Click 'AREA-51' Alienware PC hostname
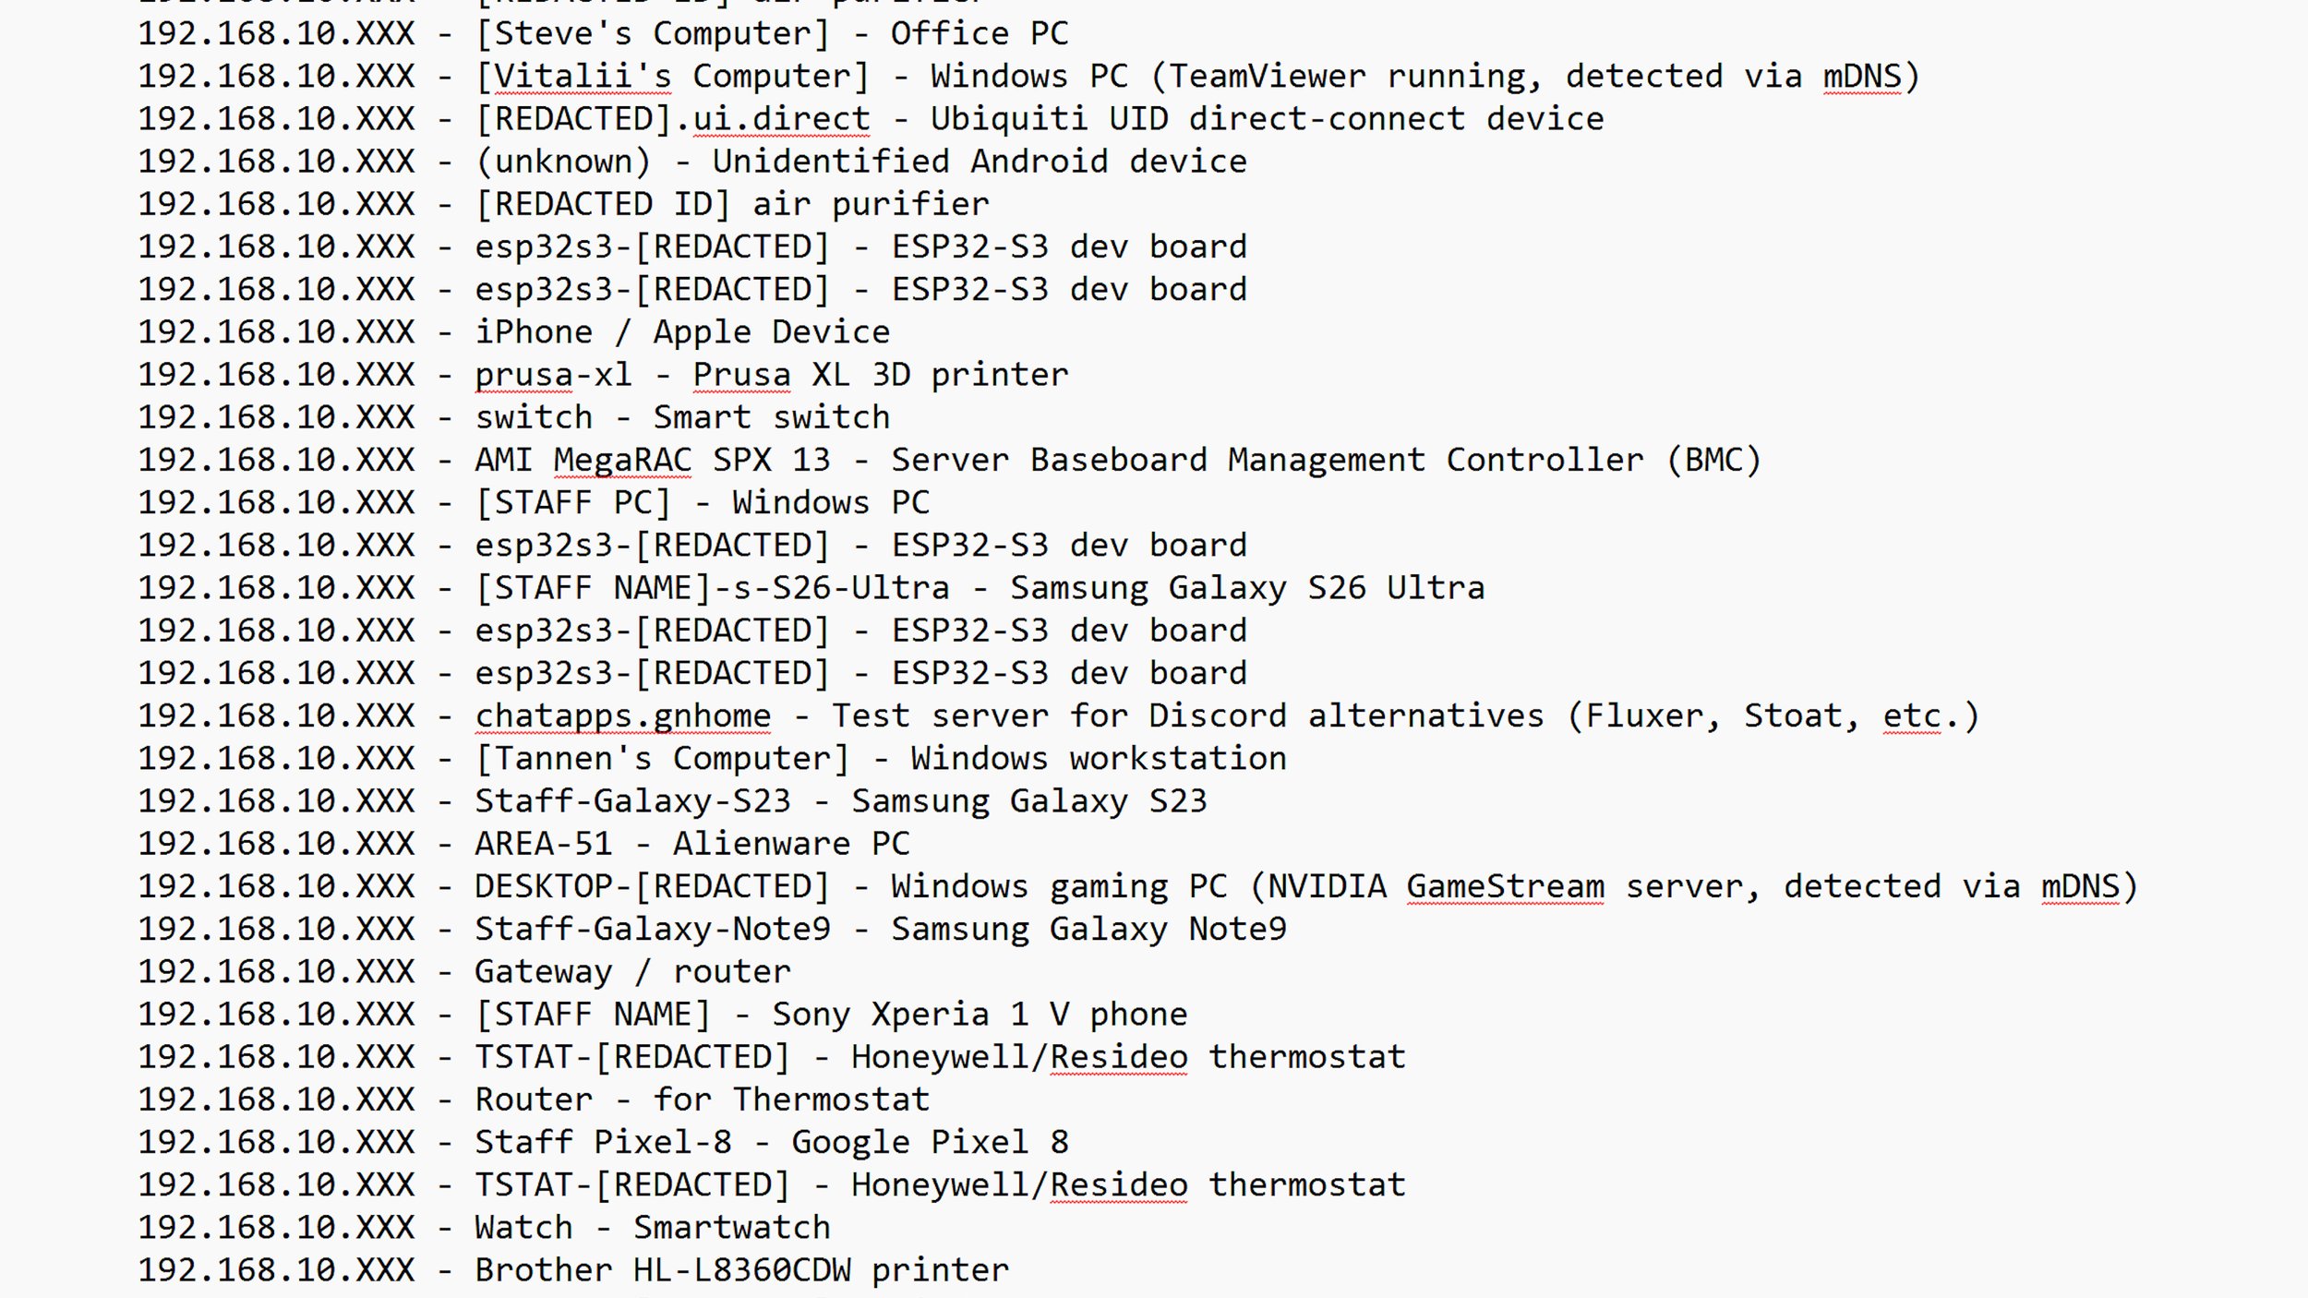 [544, 844]
